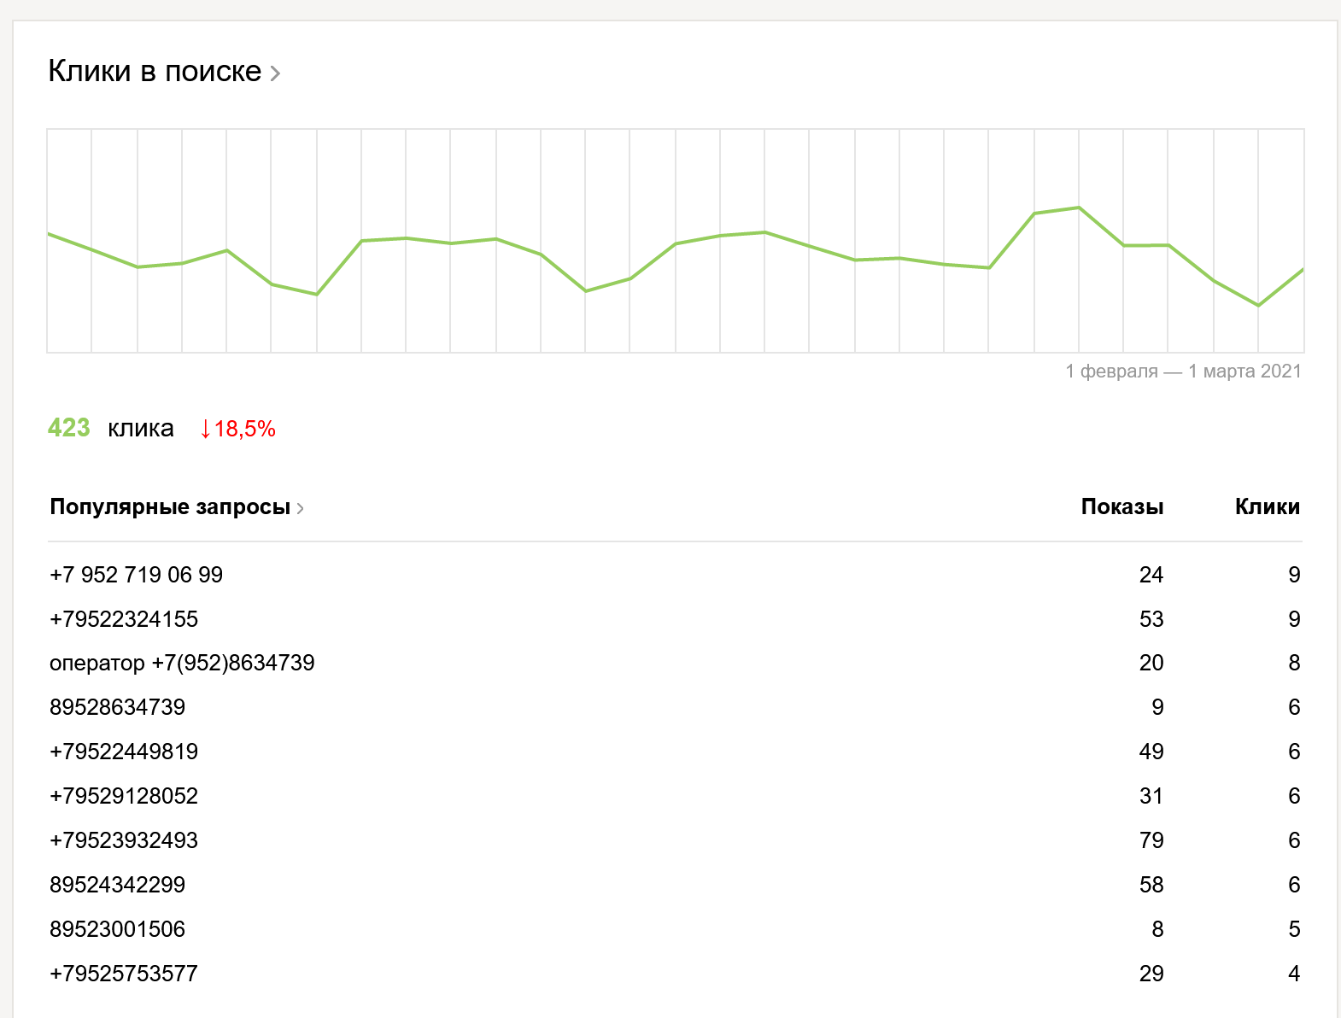Select the query "+79523932493"
This screenshot has width=1341, height=1018.
[x=124, y=840]
